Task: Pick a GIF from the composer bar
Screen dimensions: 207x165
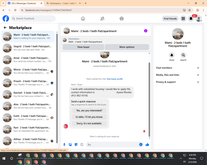Action: tap(82, 144)
